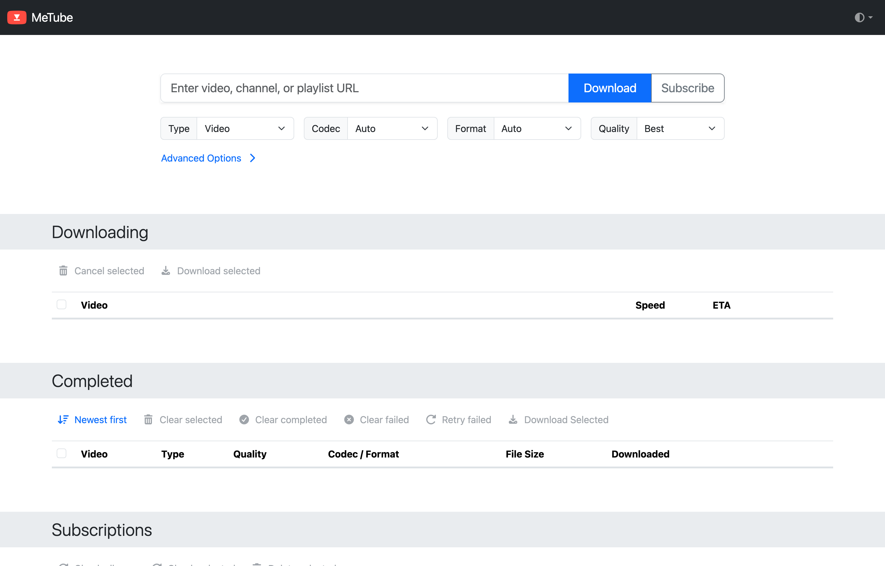885x566 pixels.
Task: Click the Cancel selected trash icon
Action: pos(63,271)
